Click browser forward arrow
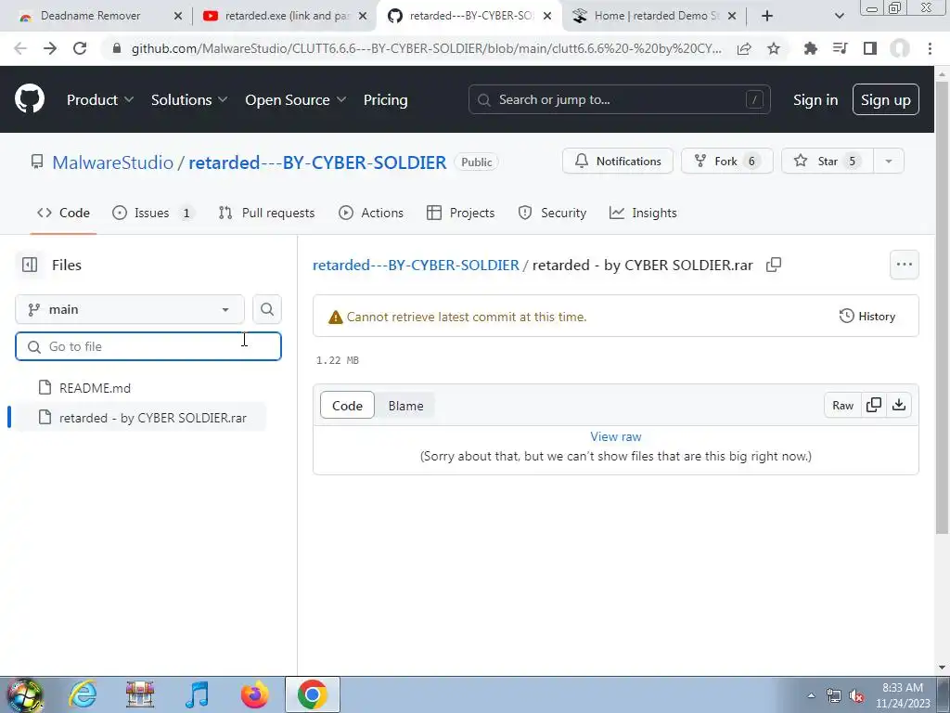950x713 pixels. click(50, 48)
